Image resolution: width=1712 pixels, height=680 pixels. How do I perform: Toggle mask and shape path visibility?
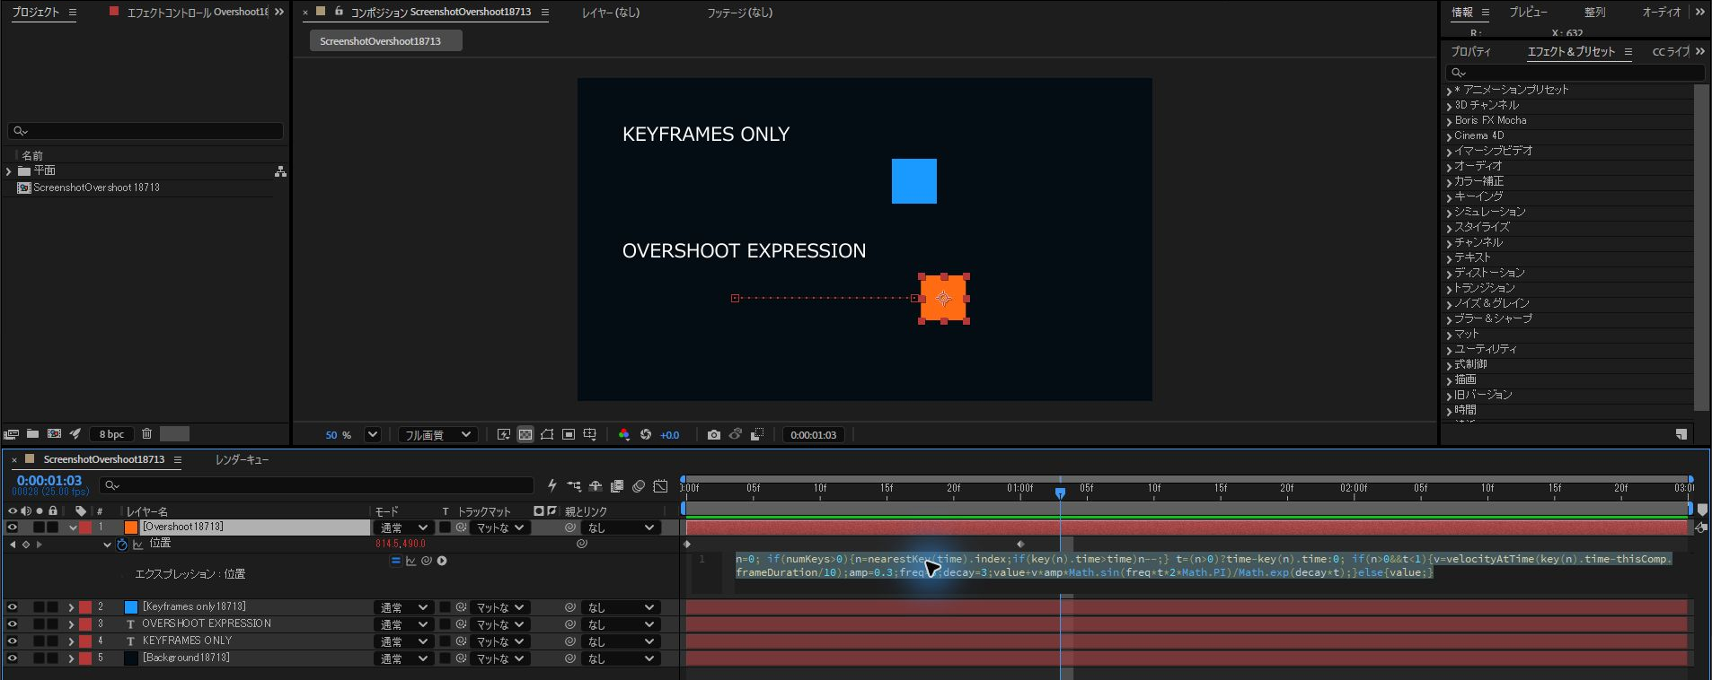547,435
